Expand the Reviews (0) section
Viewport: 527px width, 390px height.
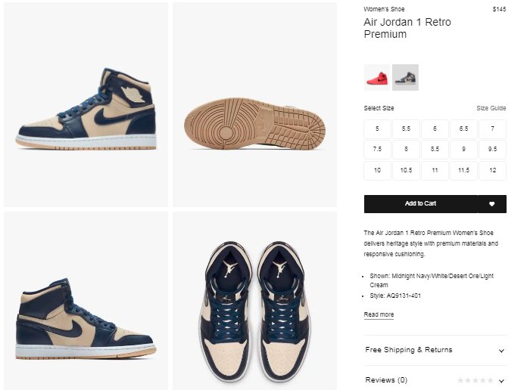coord(435,380)
